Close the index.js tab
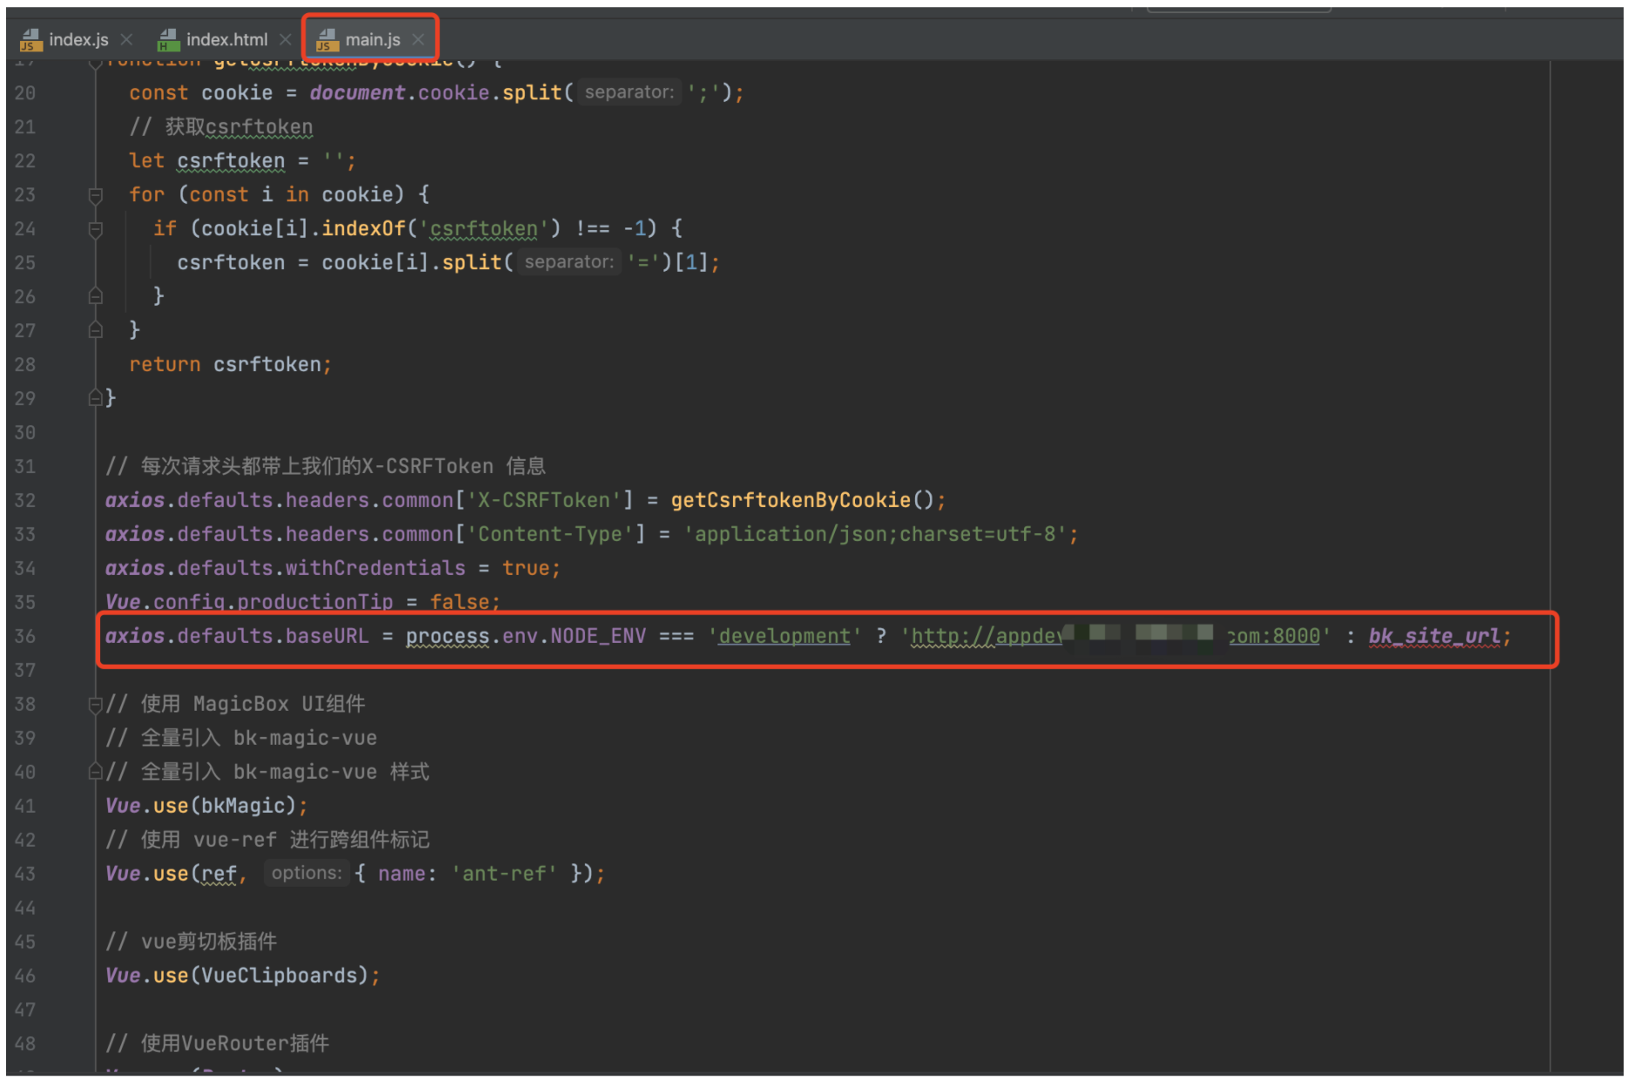 point(127,39)
